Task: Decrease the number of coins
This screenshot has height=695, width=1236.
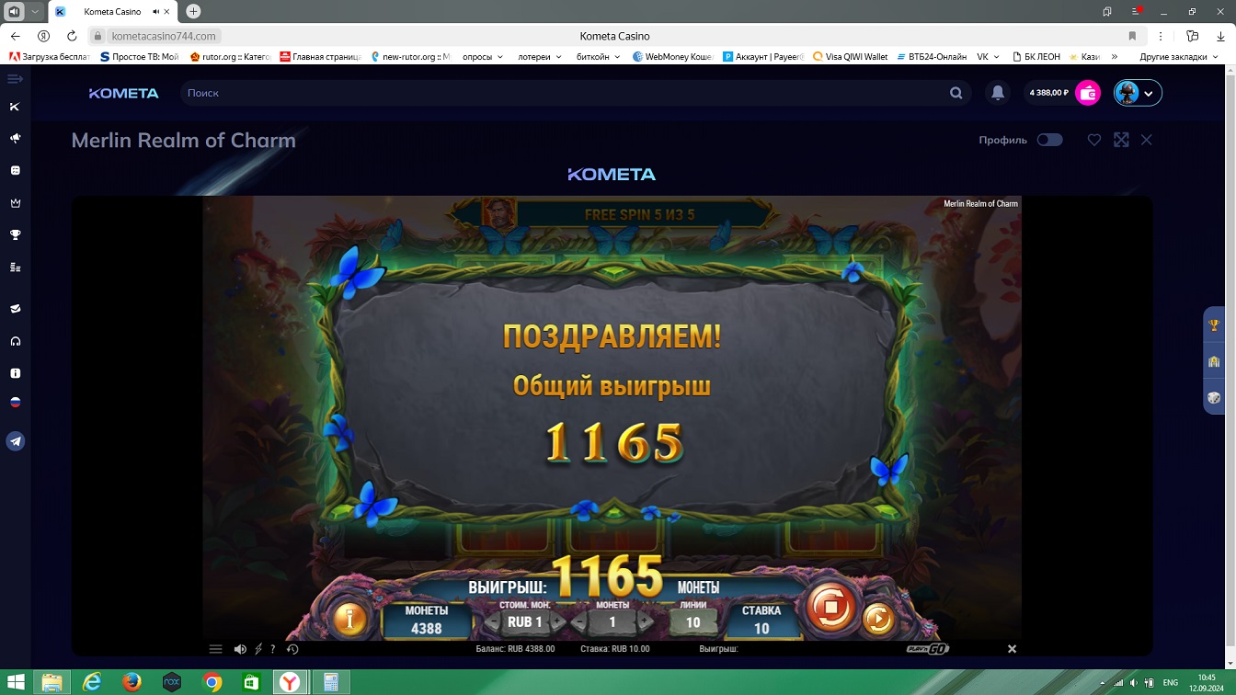Action: pyautogui.click(x=578, y=622)
